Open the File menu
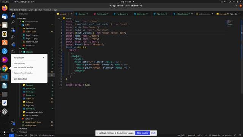This screenshot has width=243, height=137. click(11, 10)
